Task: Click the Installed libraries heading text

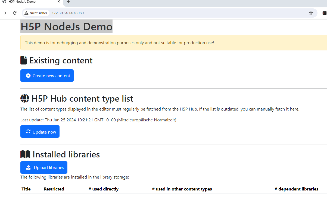Action: (66, 154)
